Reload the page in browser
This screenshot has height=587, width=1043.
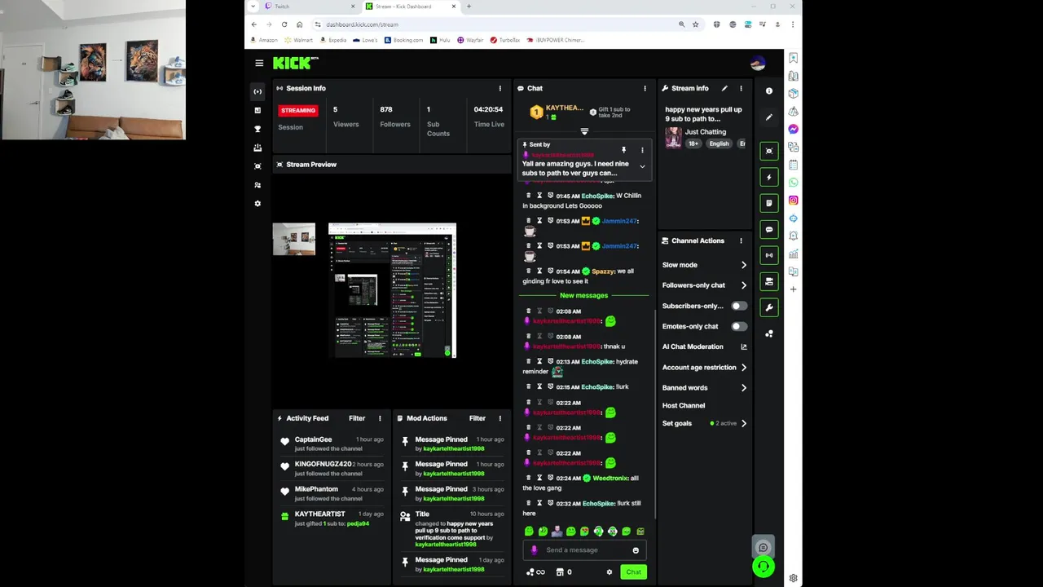pyautogui.click(x=284, y=24)
